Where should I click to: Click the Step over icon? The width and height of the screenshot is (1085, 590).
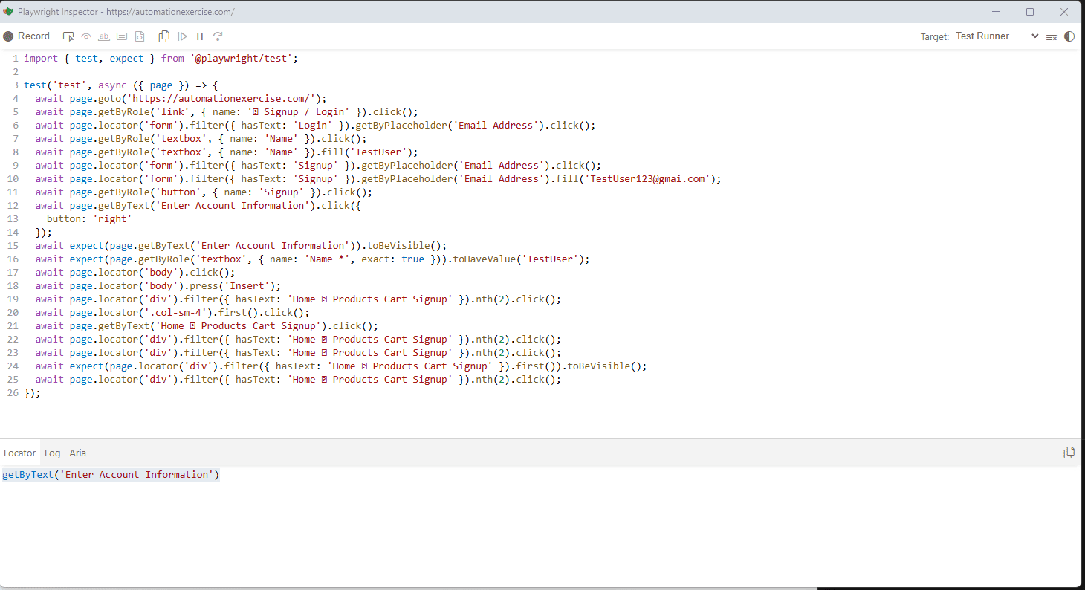[x=218, y=36]
